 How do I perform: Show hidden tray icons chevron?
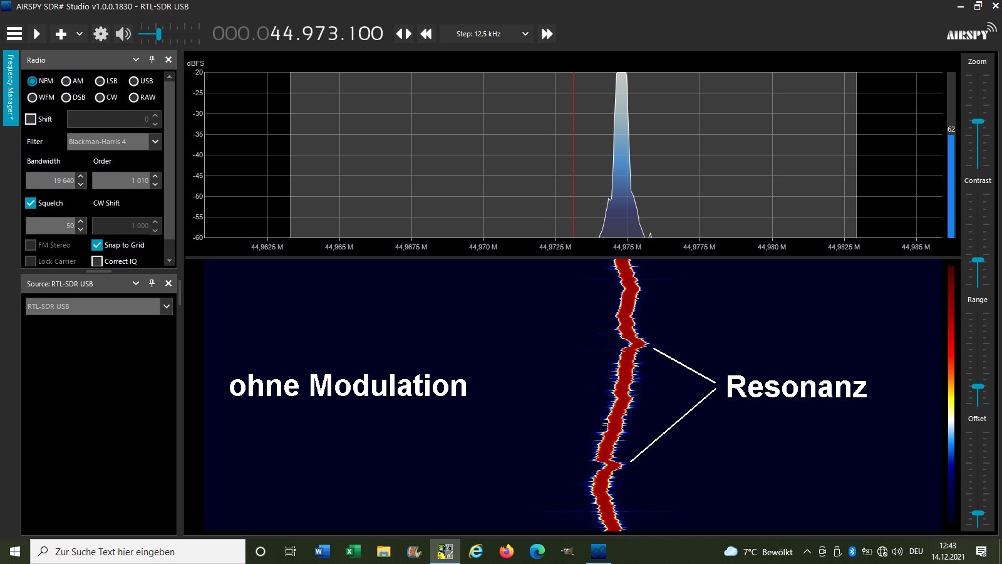[x=807, y=551]
